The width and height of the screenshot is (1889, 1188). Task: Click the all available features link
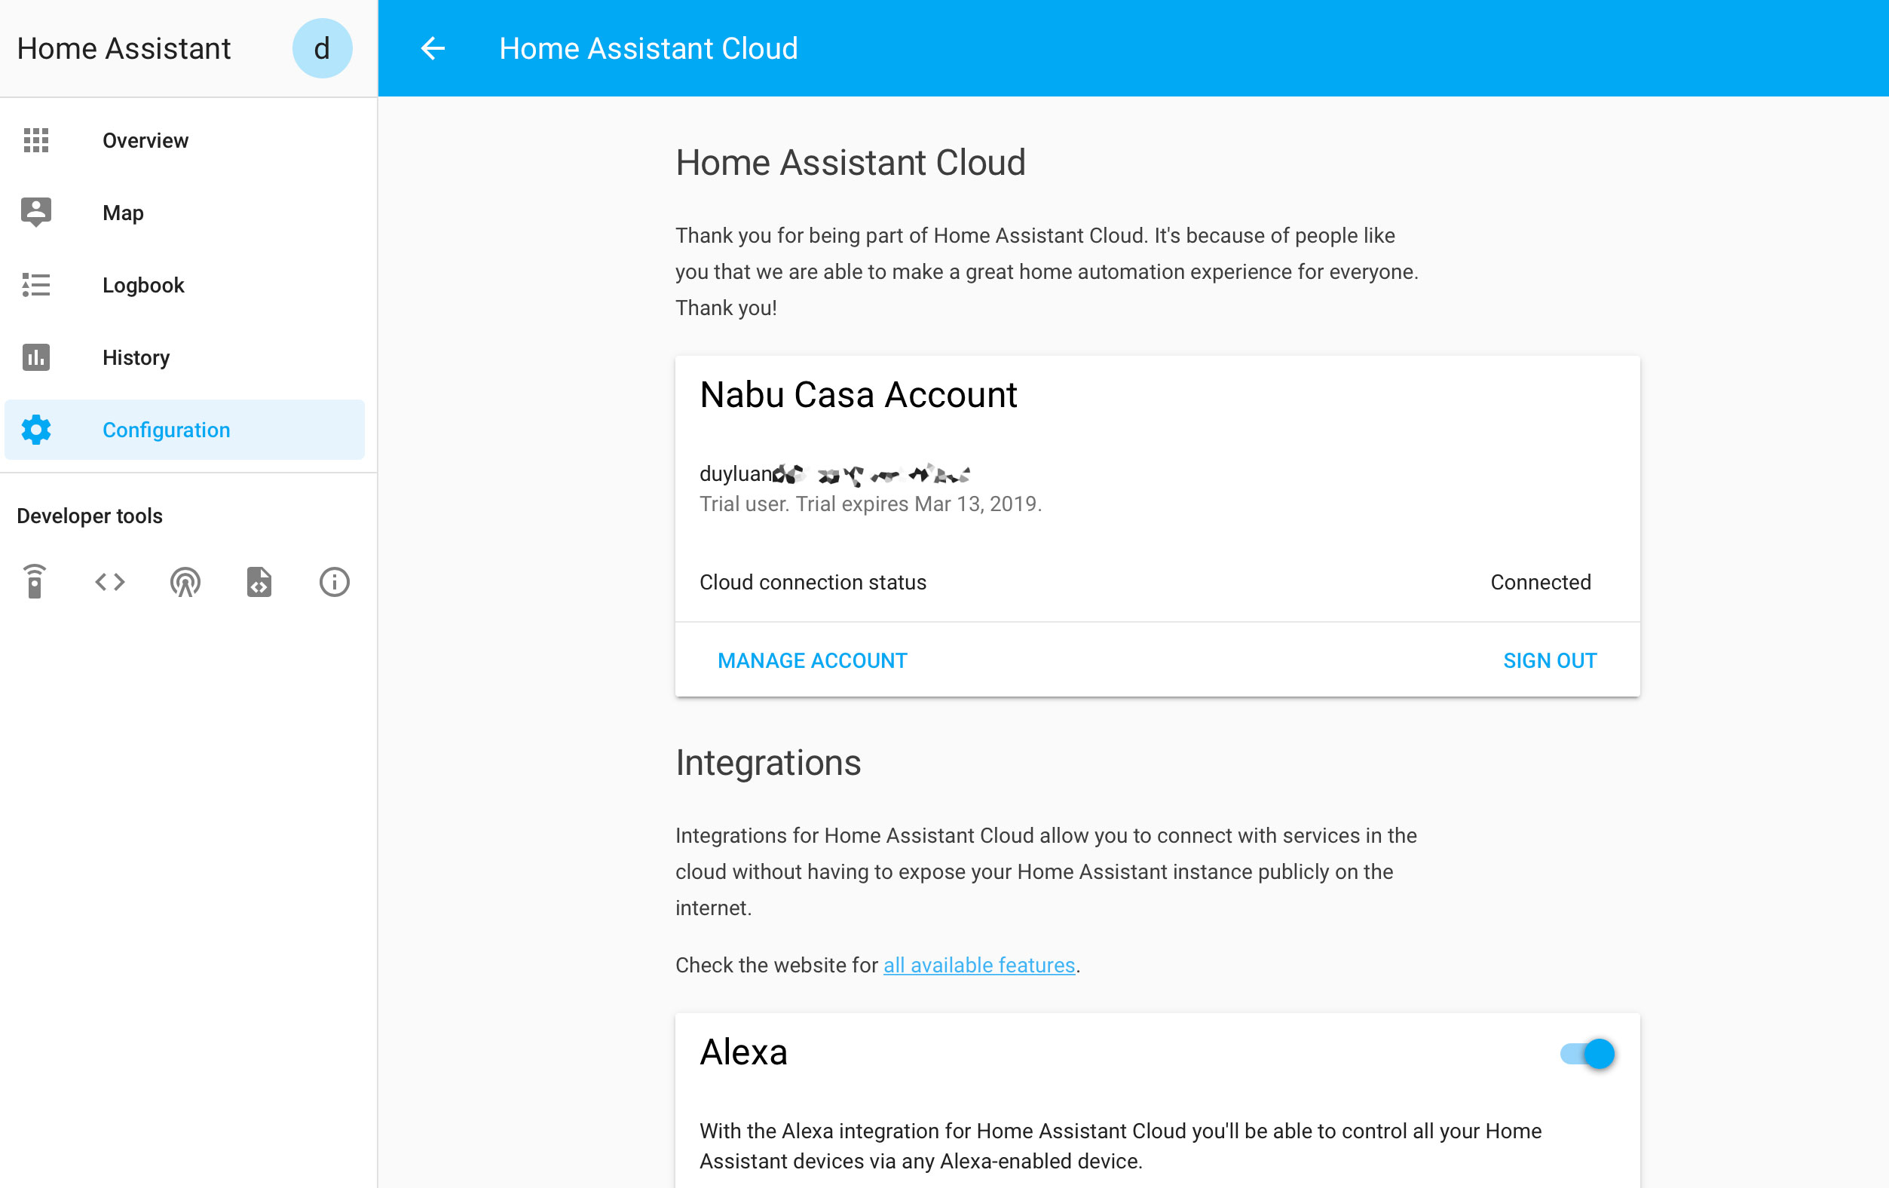pos(979,965)
